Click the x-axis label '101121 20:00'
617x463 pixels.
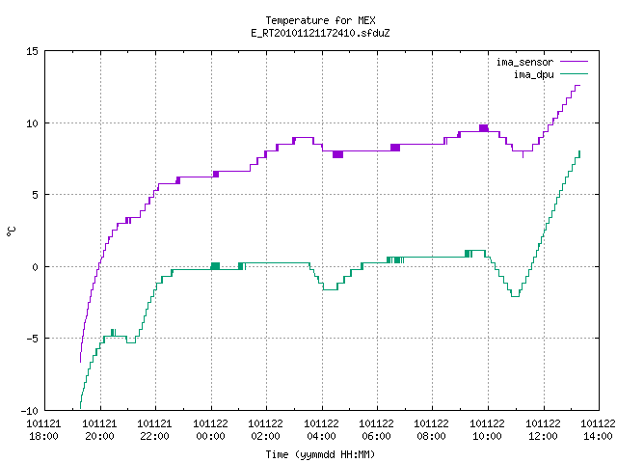99,430
